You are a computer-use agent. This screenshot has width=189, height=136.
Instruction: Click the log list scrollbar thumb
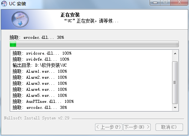(x=175, y=83)
